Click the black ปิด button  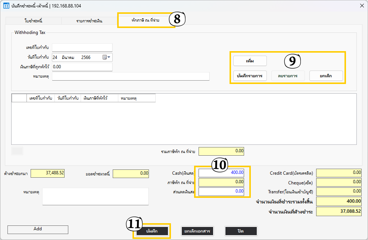point(241,231)
